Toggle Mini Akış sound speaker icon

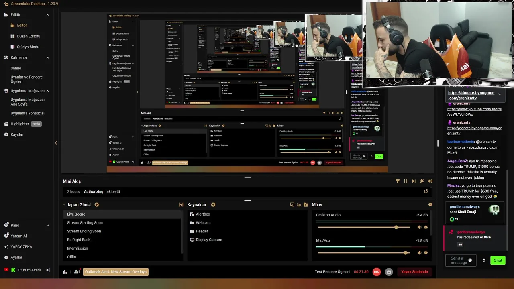tap(430, 181)
